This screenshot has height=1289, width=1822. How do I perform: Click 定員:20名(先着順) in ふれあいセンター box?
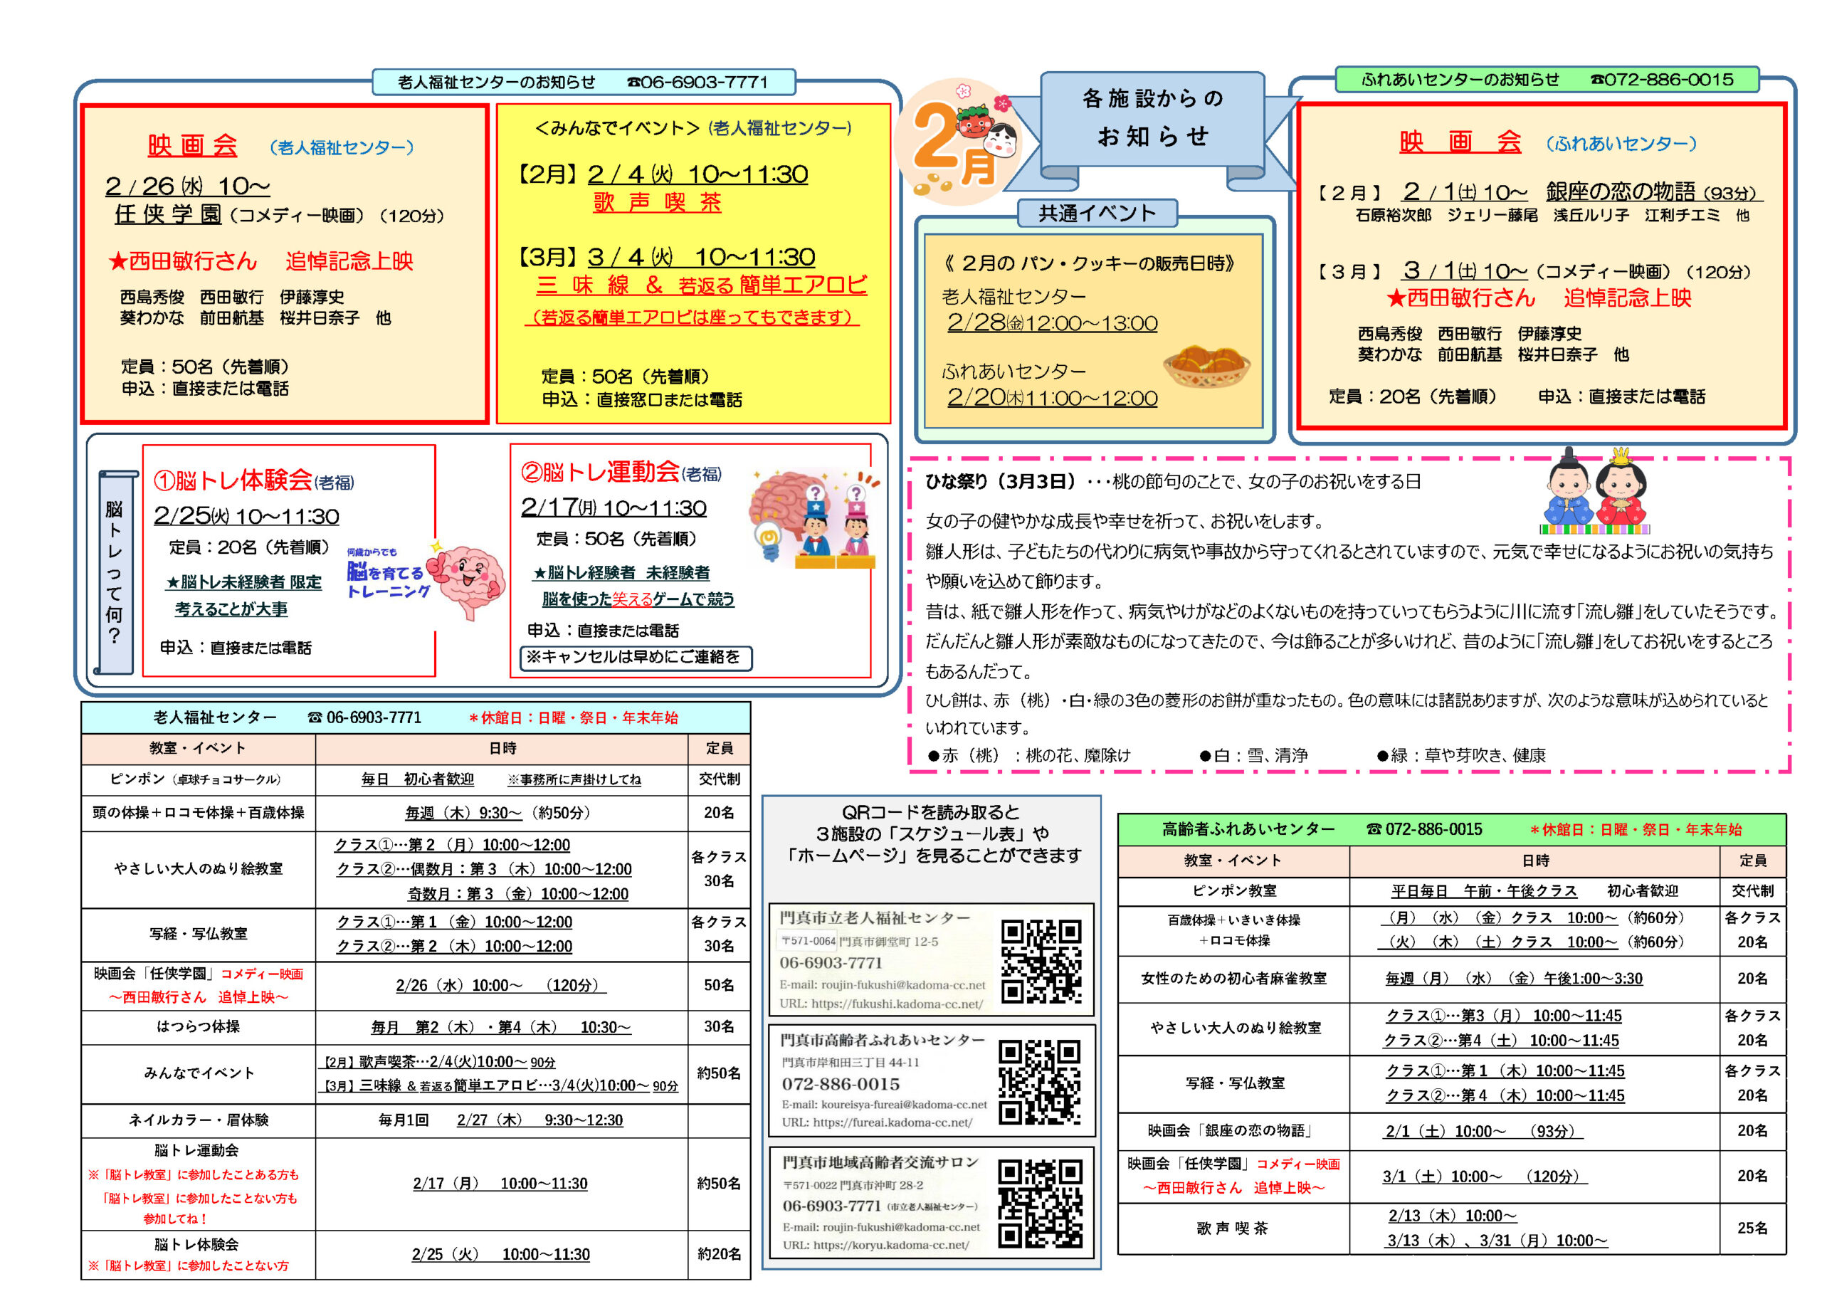coord(1413,396)
